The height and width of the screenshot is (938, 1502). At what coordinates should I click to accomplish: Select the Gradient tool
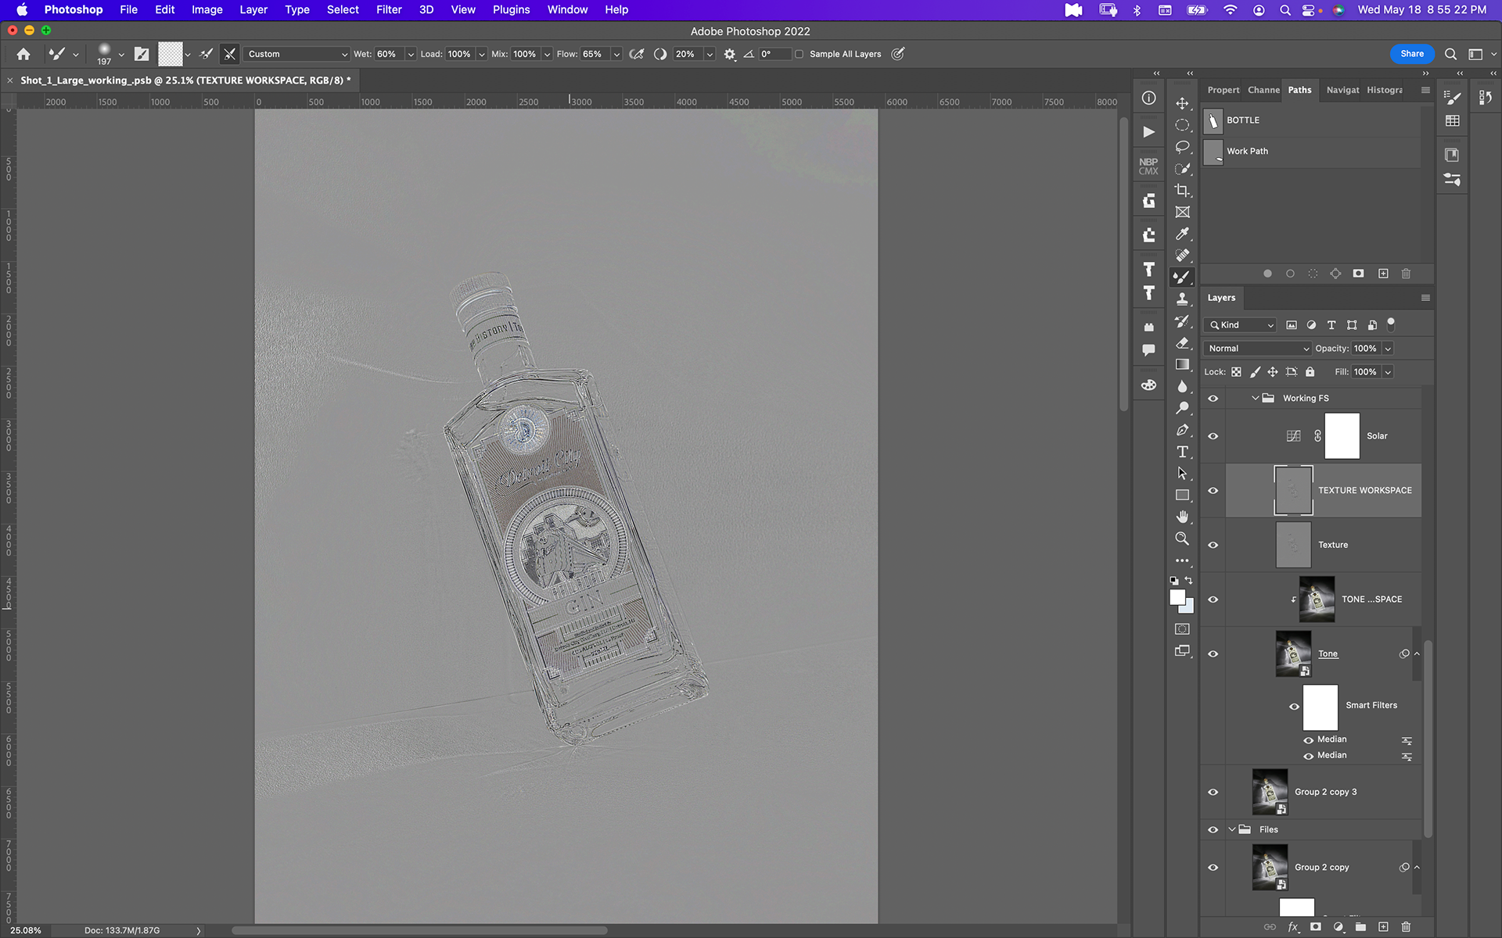(x=1182, y=364)
